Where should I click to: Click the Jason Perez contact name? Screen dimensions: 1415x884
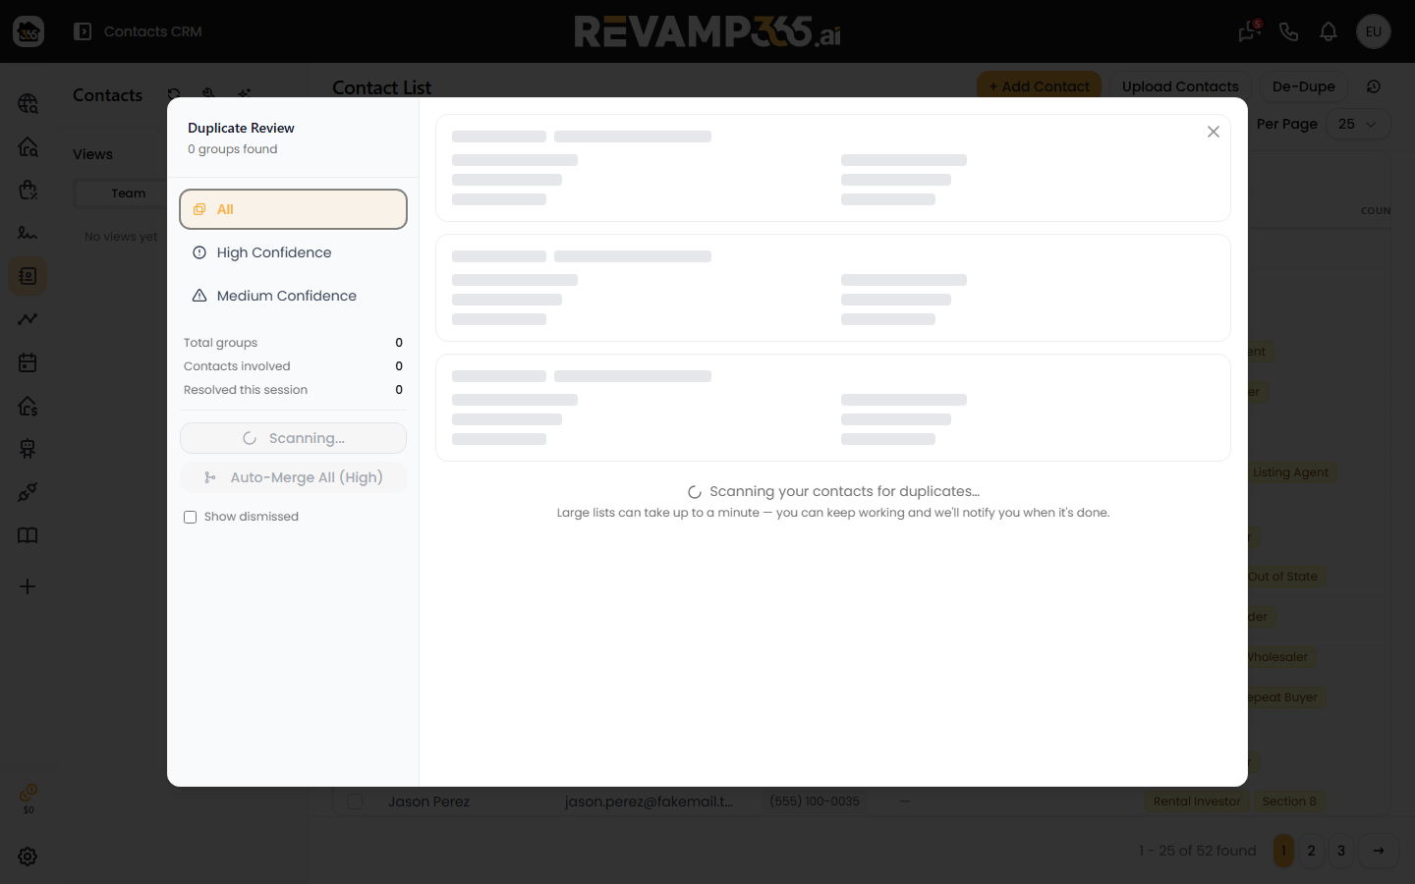428,801
